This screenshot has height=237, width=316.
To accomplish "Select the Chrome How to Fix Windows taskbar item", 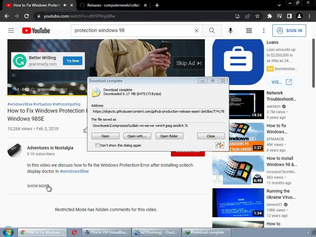I will click(x=42, y=232).
